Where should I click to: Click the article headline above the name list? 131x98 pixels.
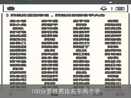(56, 15)
